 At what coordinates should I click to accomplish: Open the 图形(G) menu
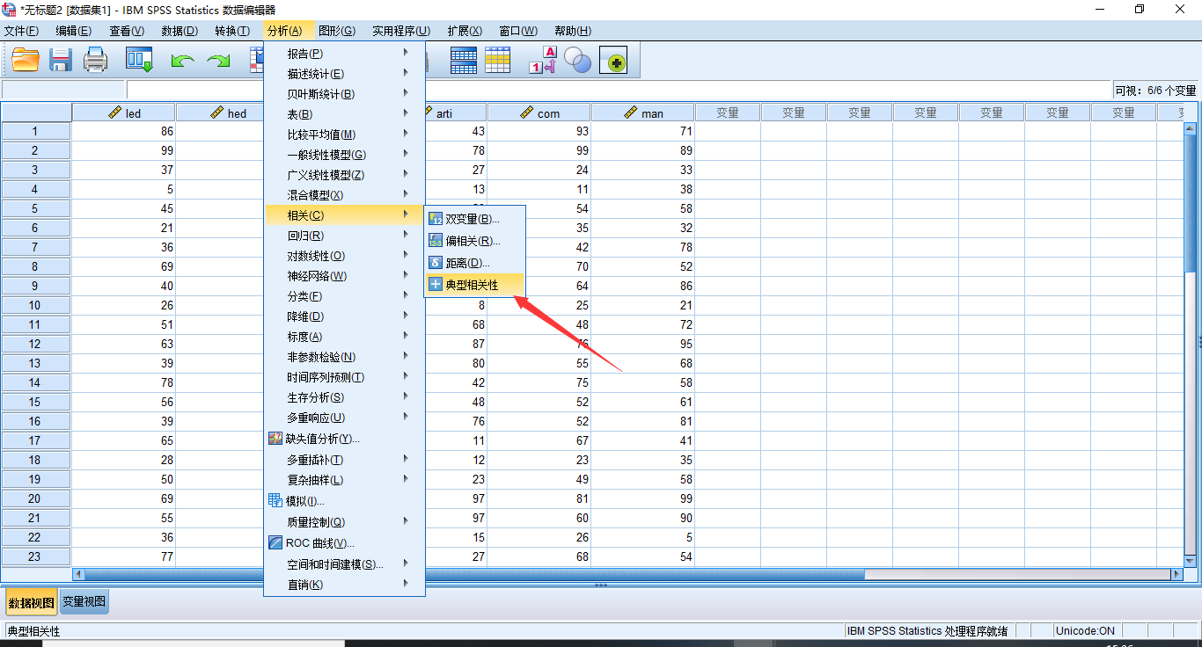[337, 31]
